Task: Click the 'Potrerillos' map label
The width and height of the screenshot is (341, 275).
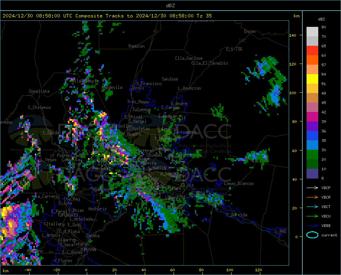Action: pyautogui.click(x=69, y=155)
